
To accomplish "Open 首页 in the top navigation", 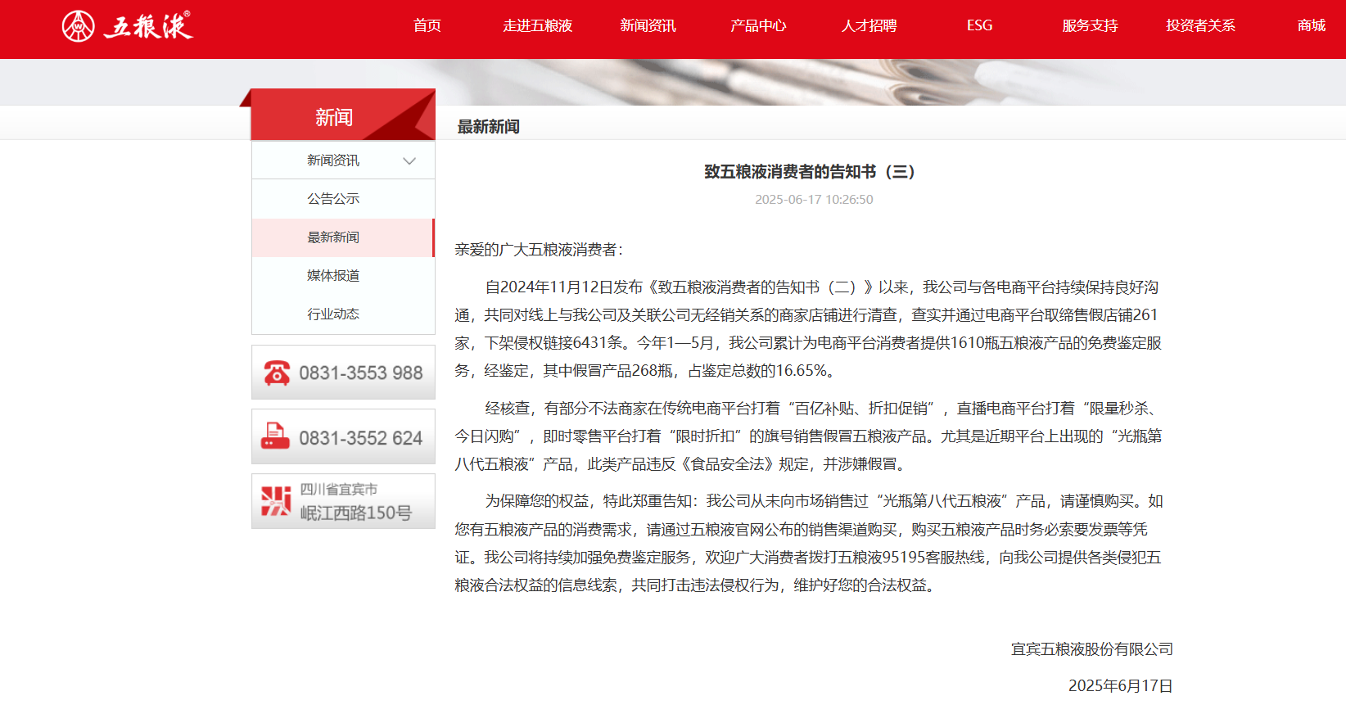I will tap(427, 26).
